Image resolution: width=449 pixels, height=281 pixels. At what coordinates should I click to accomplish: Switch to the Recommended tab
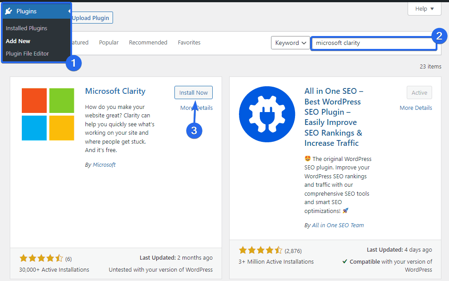click(x=148, y=42)
